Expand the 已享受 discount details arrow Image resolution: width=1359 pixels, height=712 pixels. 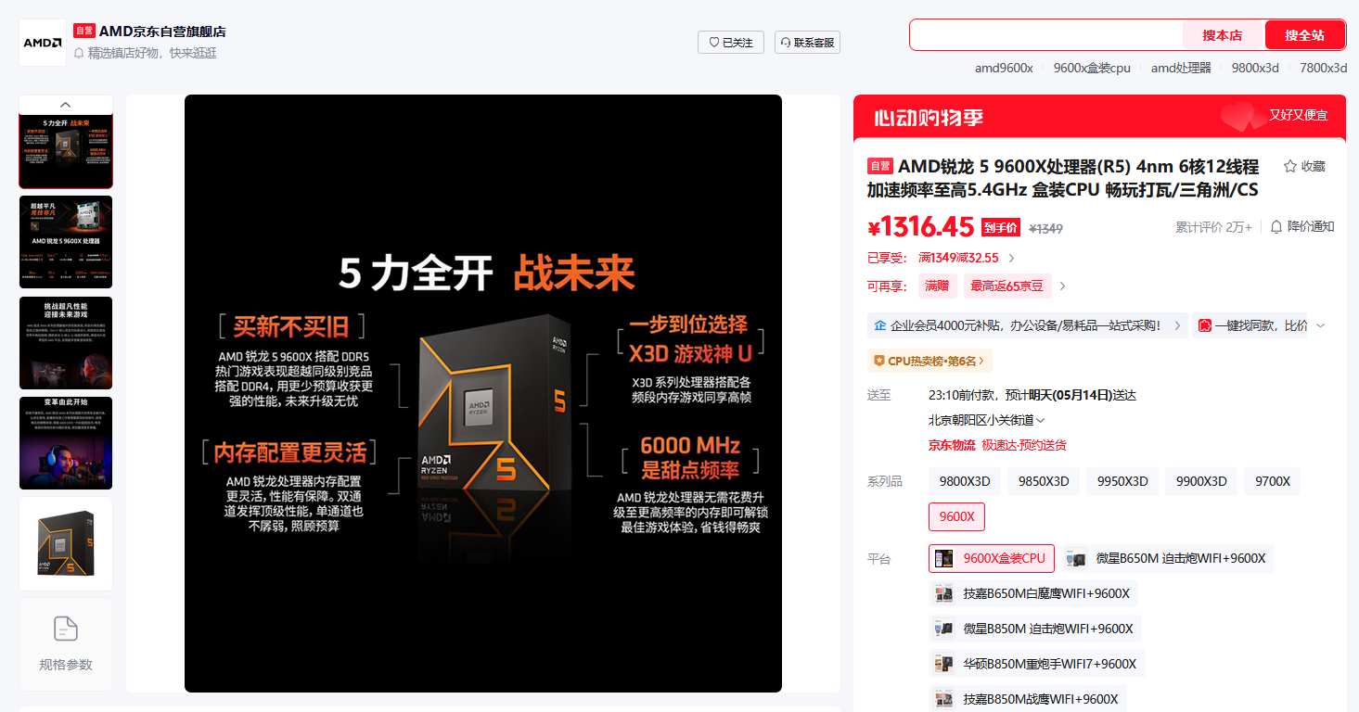tap(1011, 258)
